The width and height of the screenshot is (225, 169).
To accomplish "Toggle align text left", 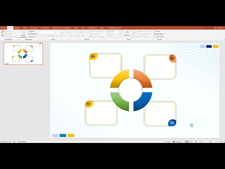I will [71, 36].
